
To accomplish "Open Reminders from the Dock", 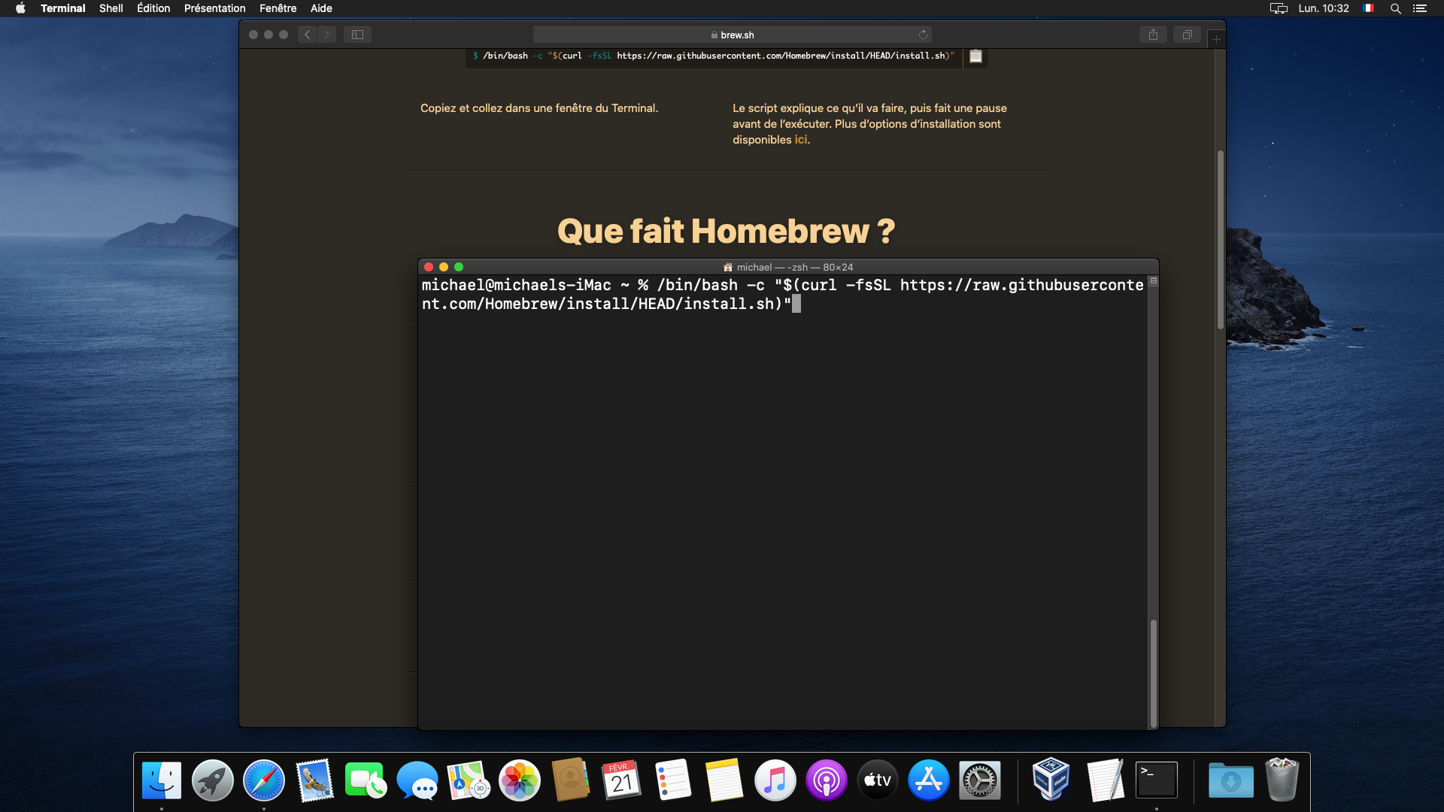I will click(x=673, y=780).
